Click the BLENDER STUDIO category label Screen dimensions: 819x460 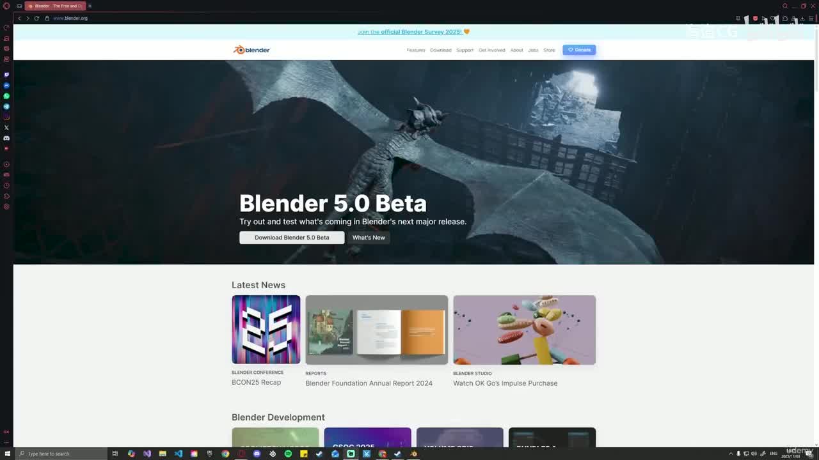tap(472, 373)
